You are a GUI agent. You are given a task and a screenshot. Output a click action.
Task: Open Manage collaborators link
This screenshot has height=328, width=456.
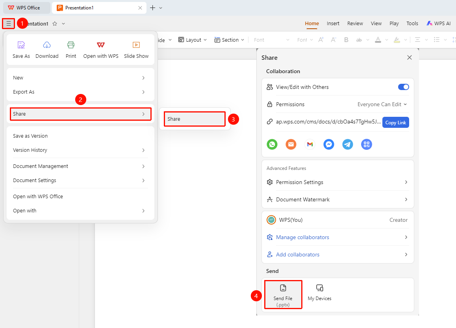point(337,238)
